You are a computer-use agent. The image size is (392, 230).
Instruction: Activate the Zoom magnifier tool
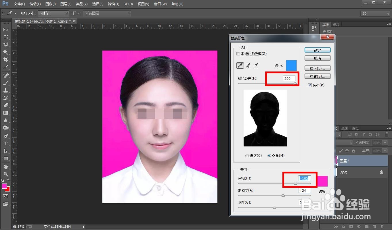[x=5, y=174]
